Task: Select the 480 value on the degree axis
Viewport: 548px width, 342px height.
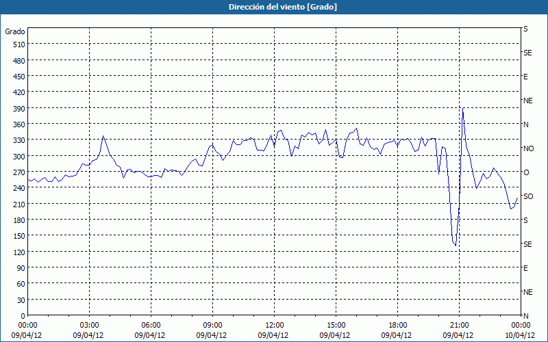Action: [x=20, y=60]
